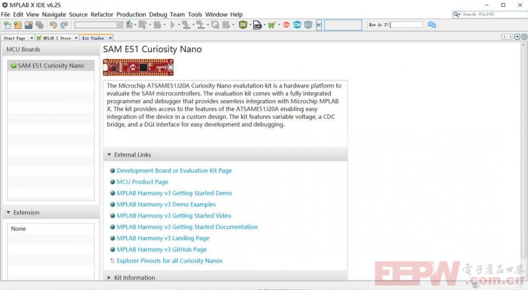This screenshot has height=290, width=528.
Task: Show the opened documents list dropdown
Action: (x=517, y=37)
